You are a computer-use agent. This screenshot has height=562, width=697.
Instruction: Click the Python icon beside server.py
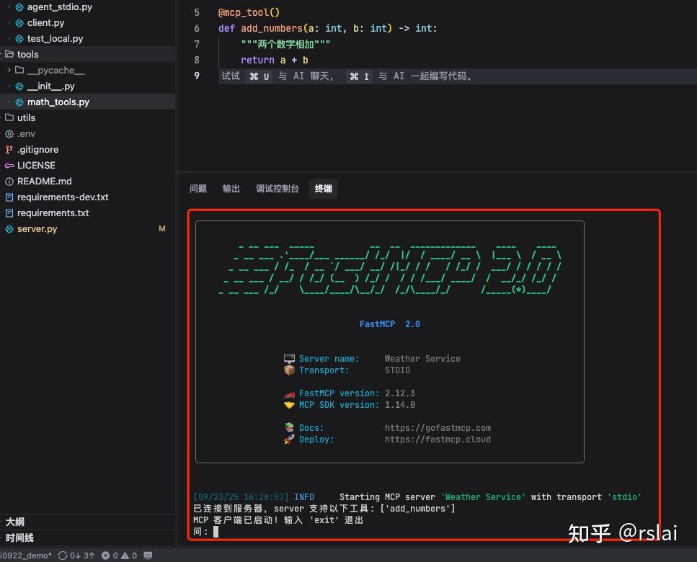point(9,229)
